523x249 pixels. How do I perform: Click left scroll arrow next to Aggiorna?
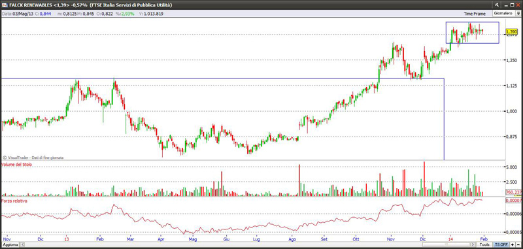coord(22,244)
